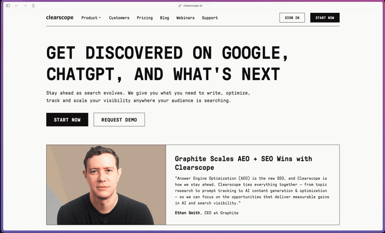
Task: Reload the page with the refresh icon
Action: click(x=33, y=6)
